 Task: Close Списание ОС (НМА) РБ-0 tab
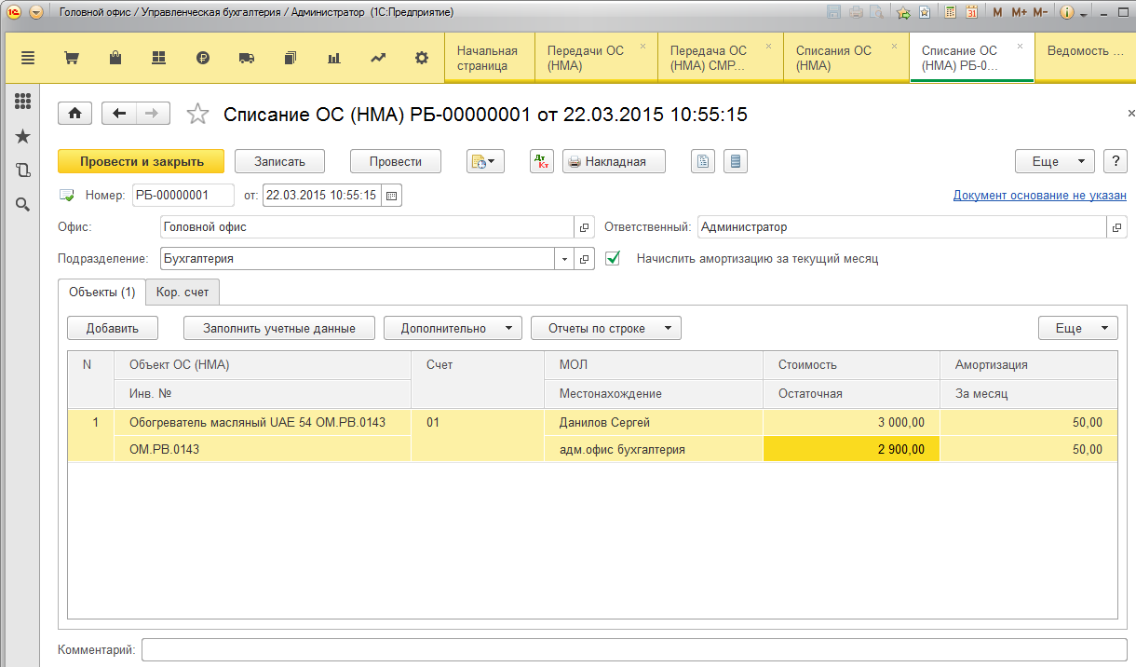(1021, 46)
